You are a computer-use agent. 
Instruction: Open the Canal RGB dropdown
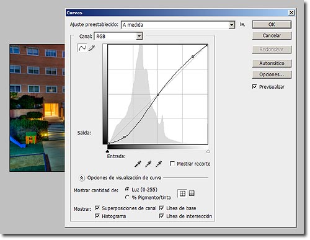(118, 37)
